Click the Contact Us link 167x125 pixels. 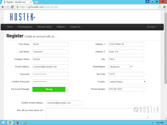(75, 27)
